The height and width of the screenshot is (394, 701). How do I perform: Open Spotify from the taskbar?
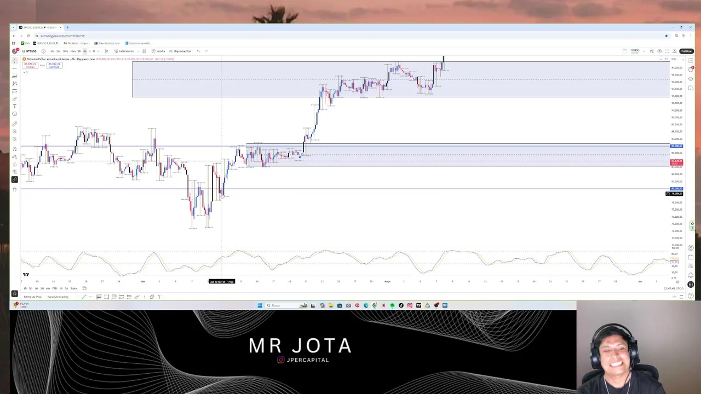pyautogui.click(x=392, y=305)
